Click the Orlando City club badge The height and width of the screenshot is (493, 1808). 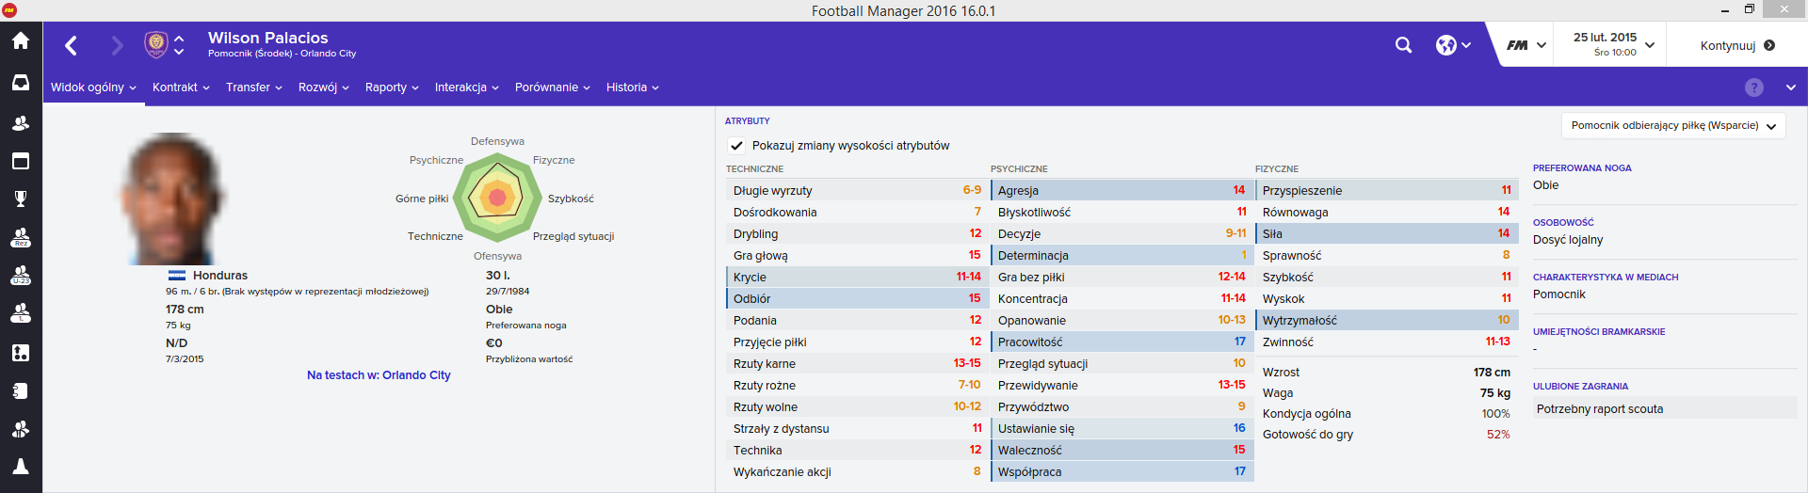155,44
